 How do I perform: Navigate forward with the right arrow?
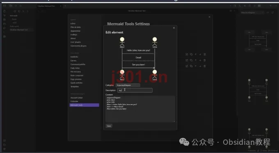(x=42, y=11)
